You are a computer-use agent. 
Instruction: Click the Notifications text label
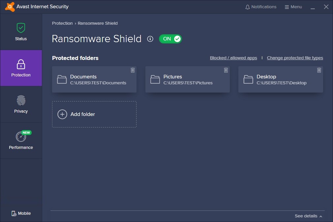264,7
